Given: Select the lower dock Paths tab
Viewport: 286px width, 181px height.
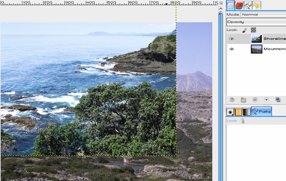Looking at the screenshot, I should point(261,112).
